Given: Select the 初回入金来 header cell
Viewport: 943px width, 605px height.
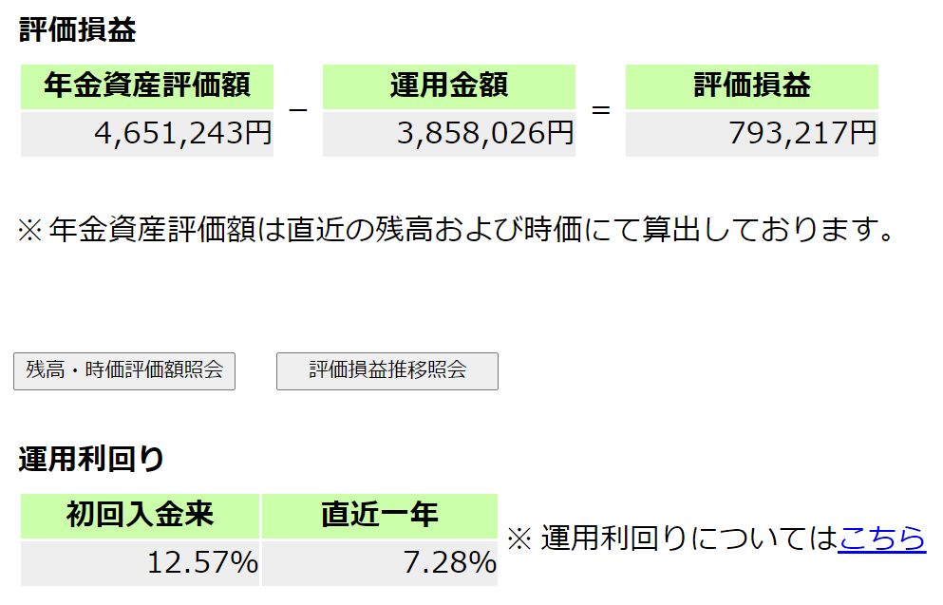Looking at the screenshot, I should point(140,516).
